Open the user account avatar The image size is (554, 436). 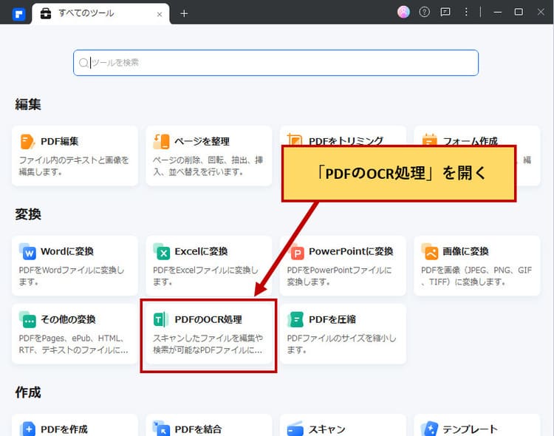pyautogui.click(x=403, y=12)
